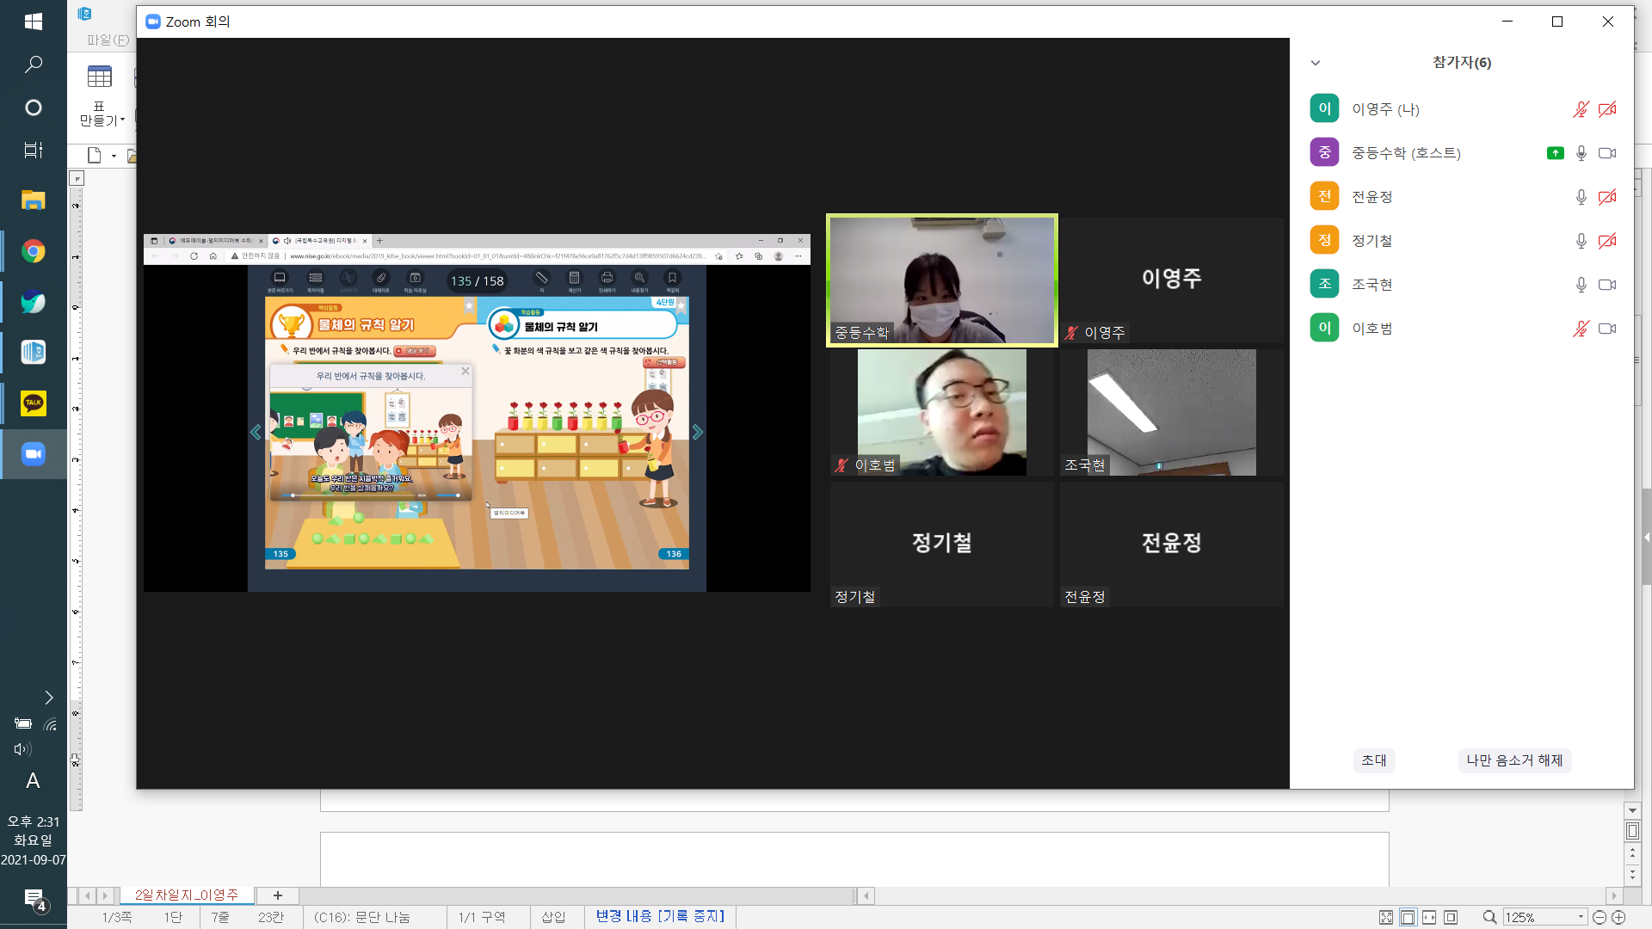Select the 이호범 video thumbnail
Image resolution: width=1652 pixels, height=929 pixels.
[942, 412]
